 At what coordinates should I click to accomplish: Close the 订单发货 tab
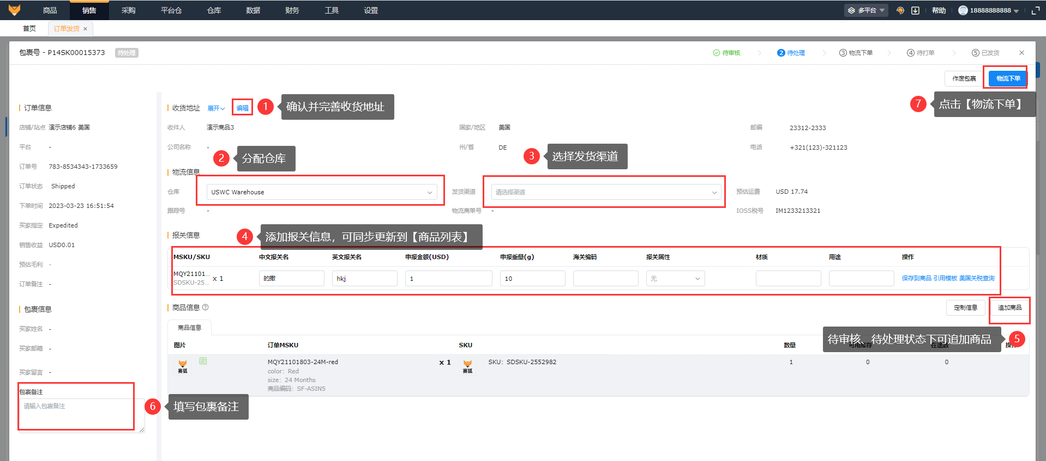click(x=85, y=29)
